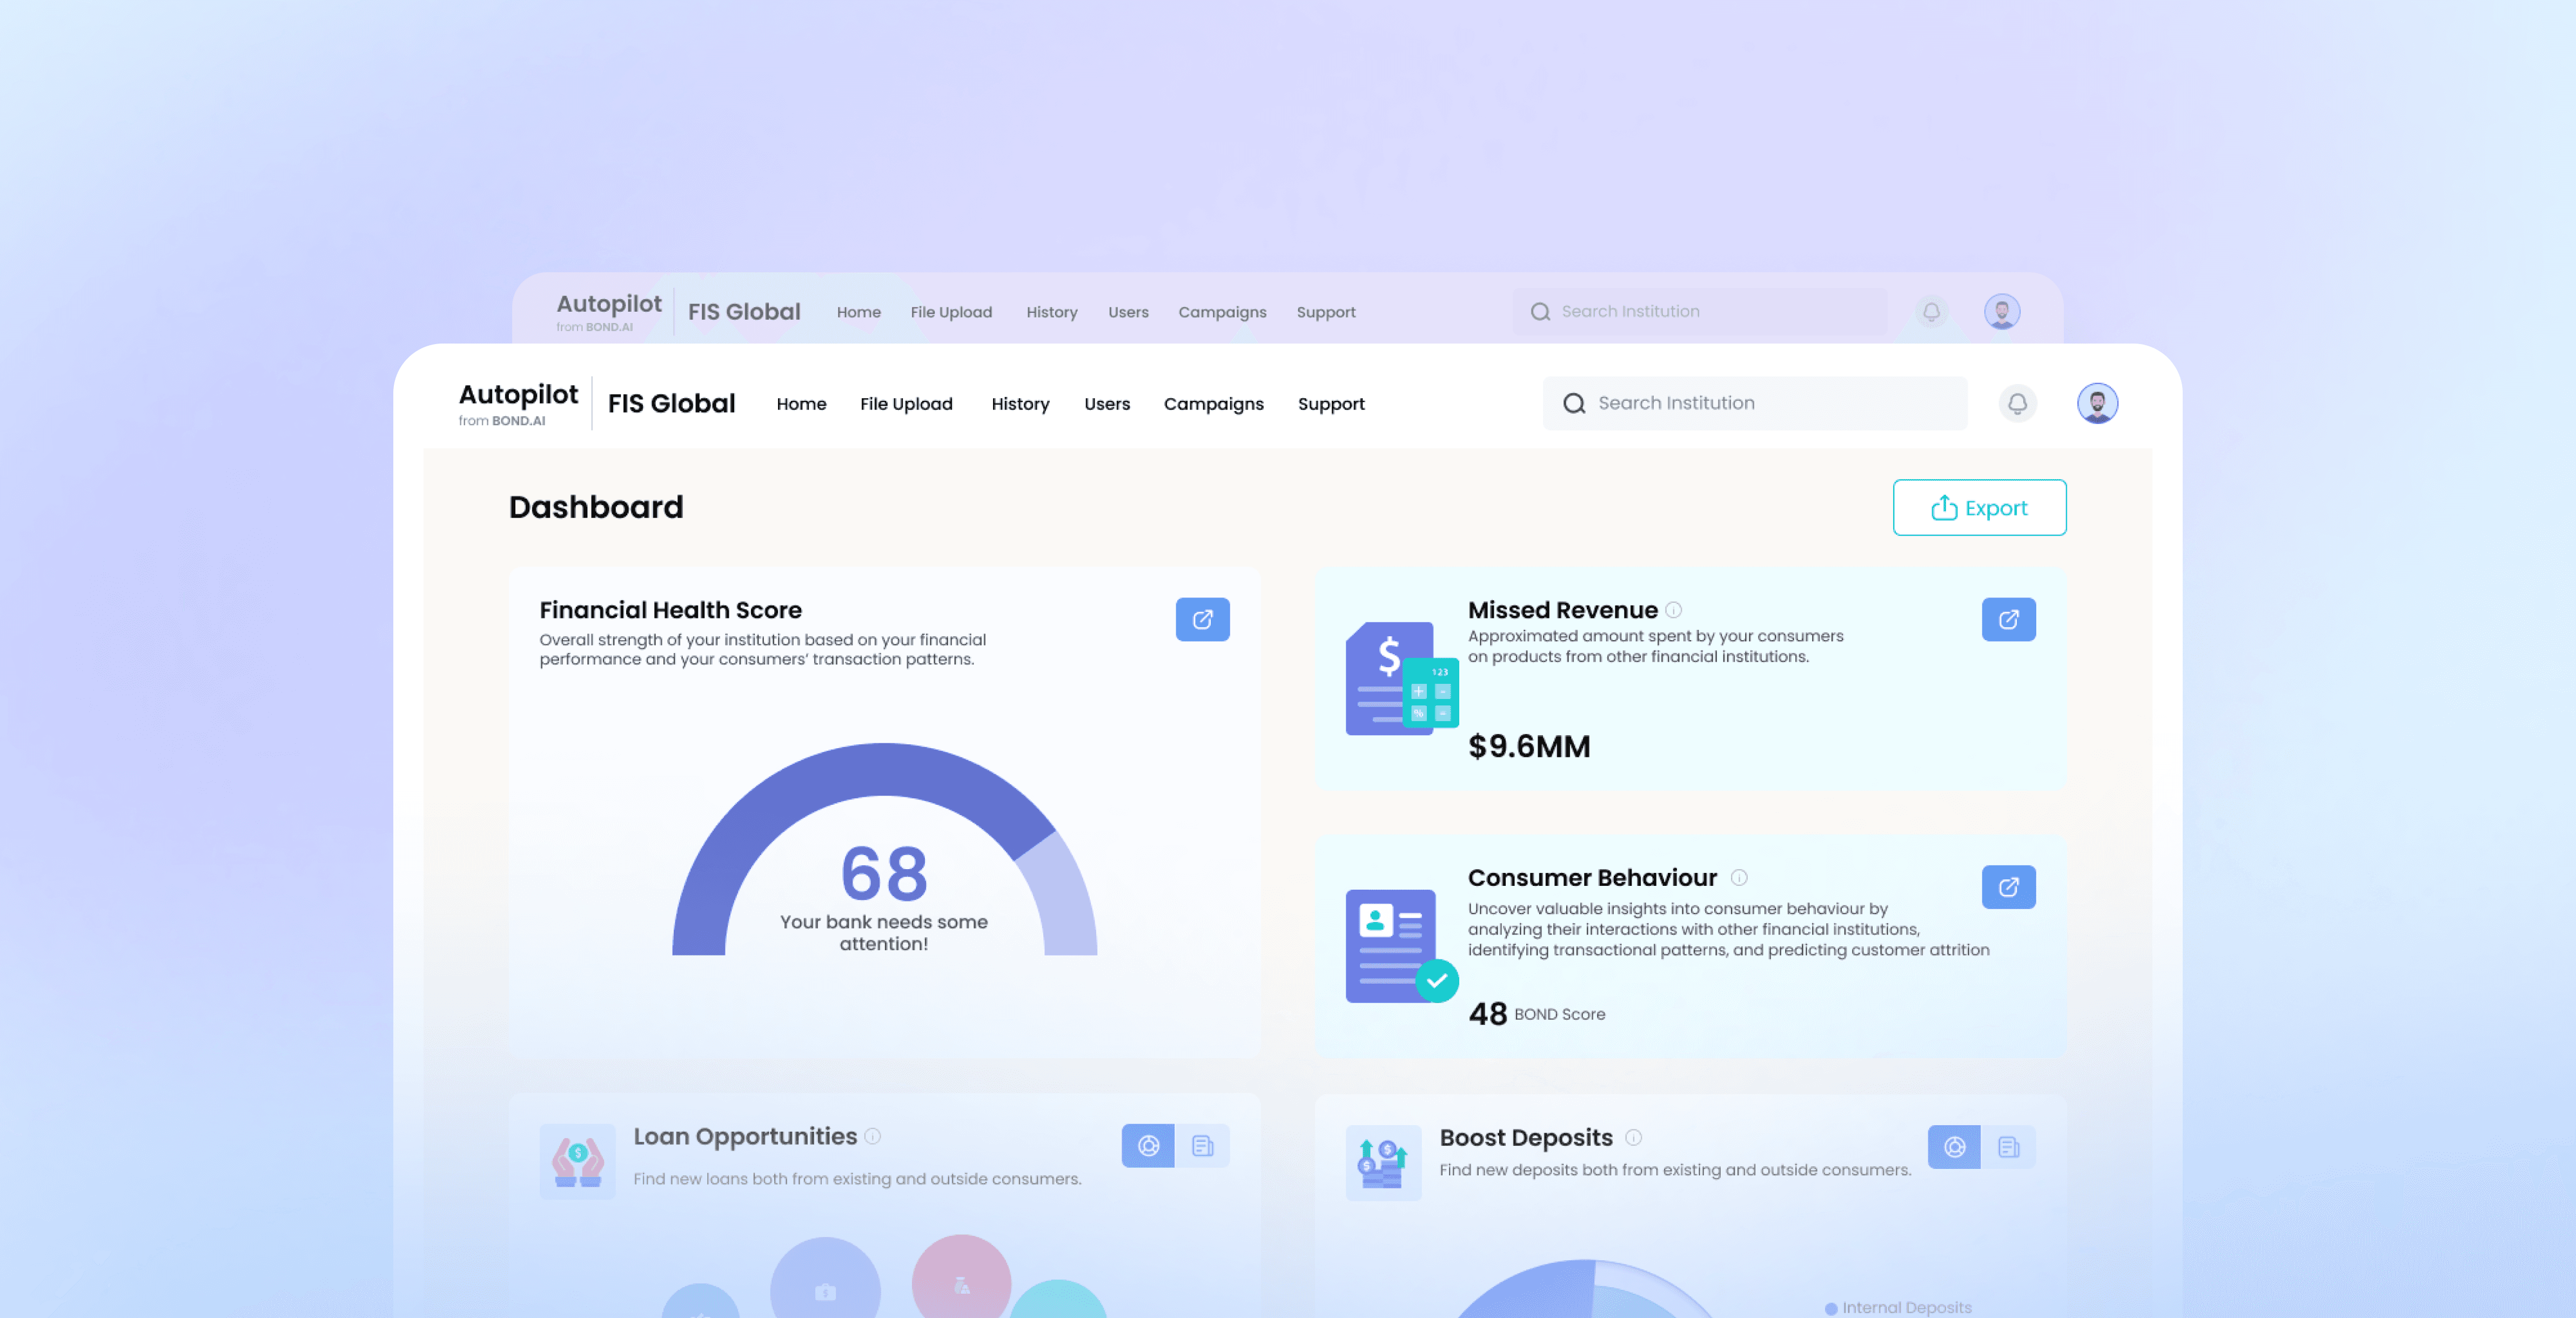The width and height of the screenshot is (2576, 1318).
Task: Switch Loan Opportunities to chart view
Action: pyautogui.click(x=1148, y=1146)
